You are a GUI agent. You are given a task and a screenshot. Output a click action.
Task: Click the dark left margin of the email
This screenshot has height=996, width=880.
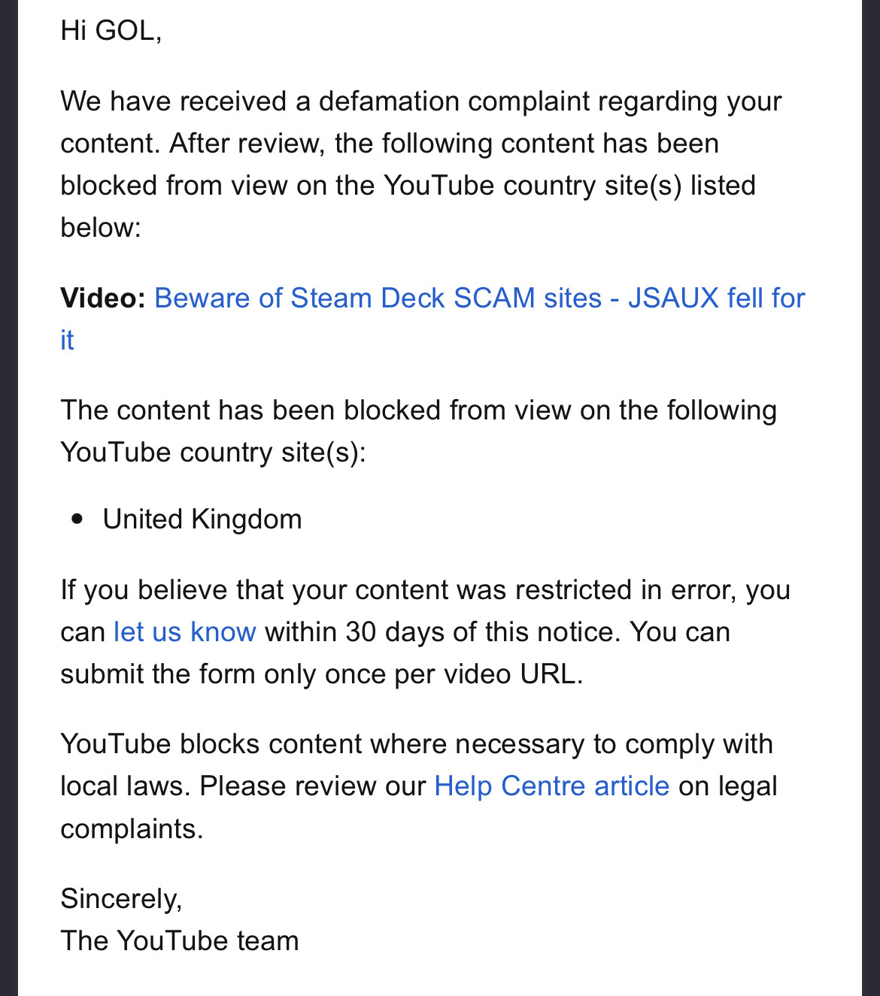[8, 498]
